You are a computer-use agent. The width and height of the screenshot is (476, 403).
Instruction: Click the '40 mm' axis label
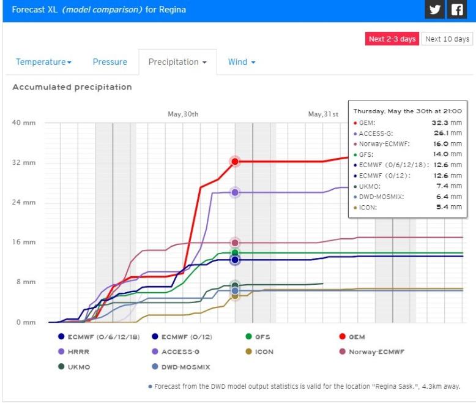coord(24,122)
